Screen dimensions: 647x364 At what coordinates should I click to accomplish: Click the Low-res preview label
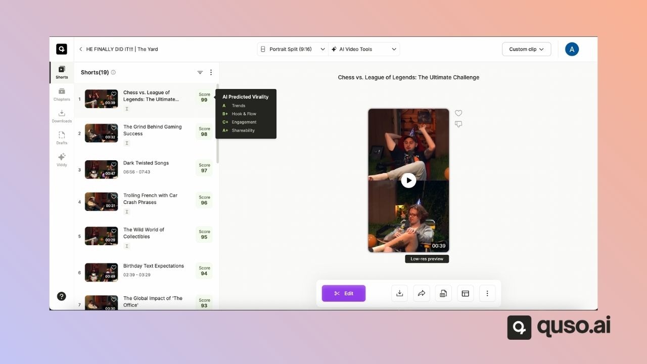pos(427,259)
